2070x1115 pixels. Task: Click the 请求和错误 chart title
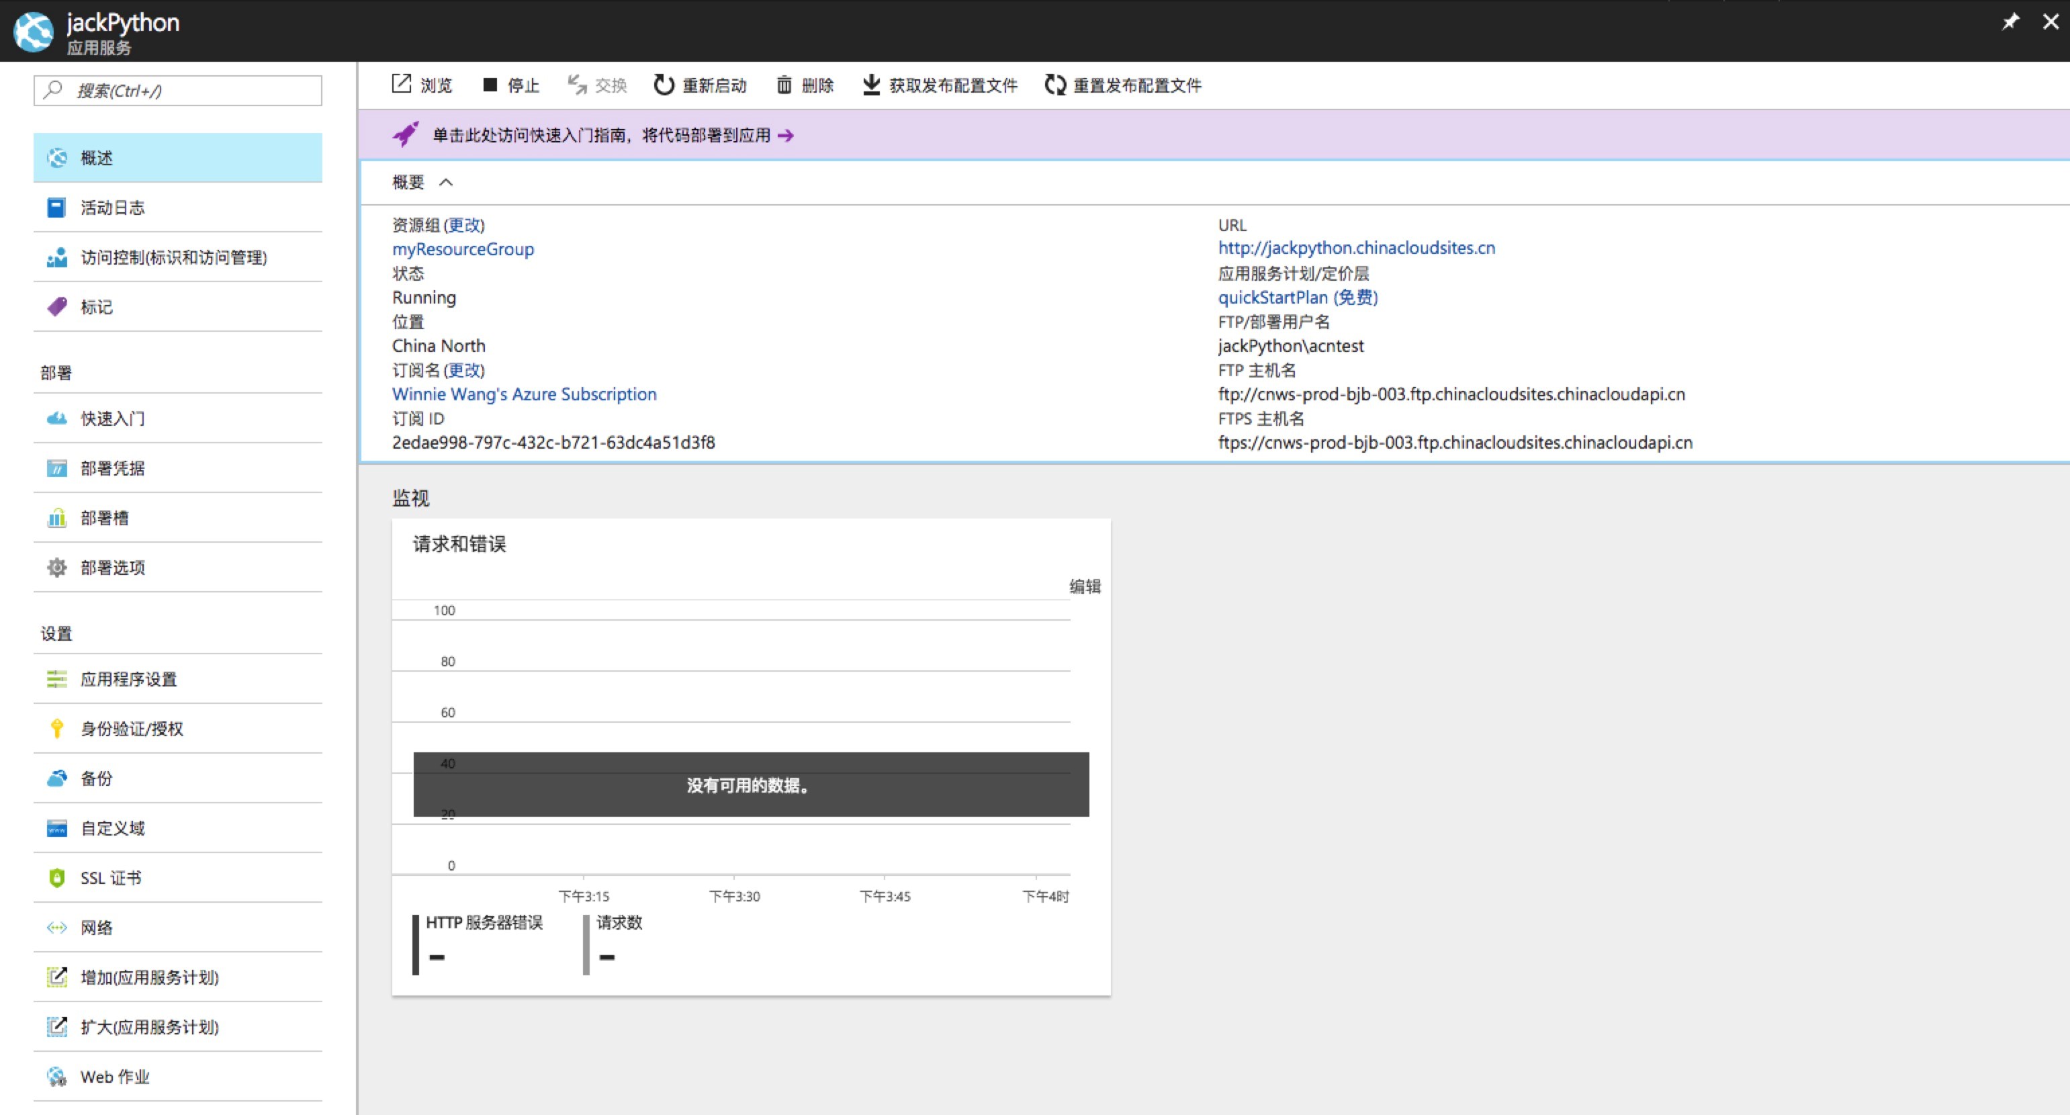click(459, 544)
